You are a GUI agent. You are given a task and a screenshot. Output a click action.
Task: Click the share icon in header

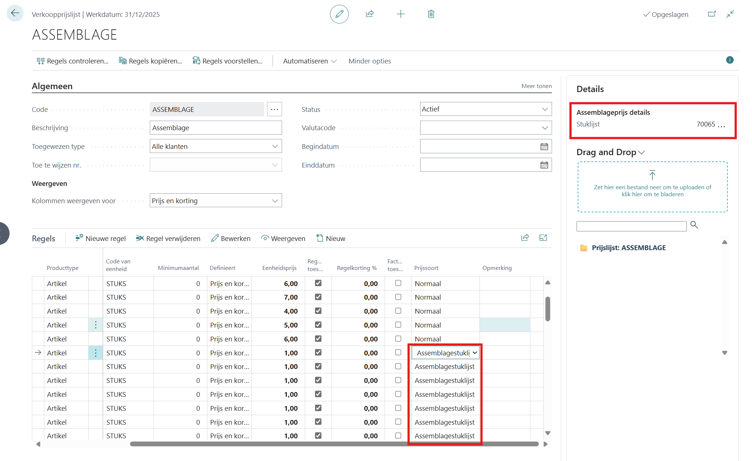[x=370, y=14]
